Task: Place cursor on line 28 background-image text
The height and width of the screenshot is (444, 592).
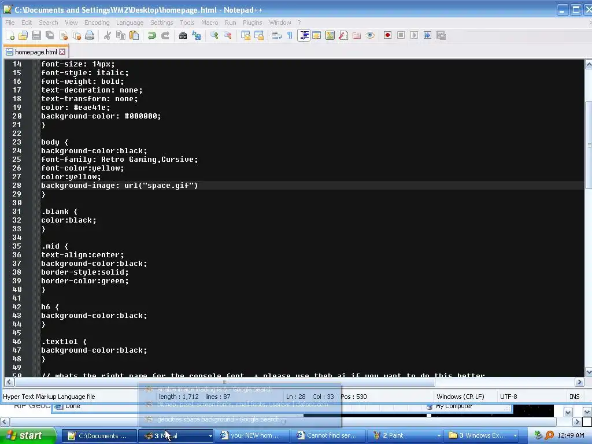Action: [119, 186]
